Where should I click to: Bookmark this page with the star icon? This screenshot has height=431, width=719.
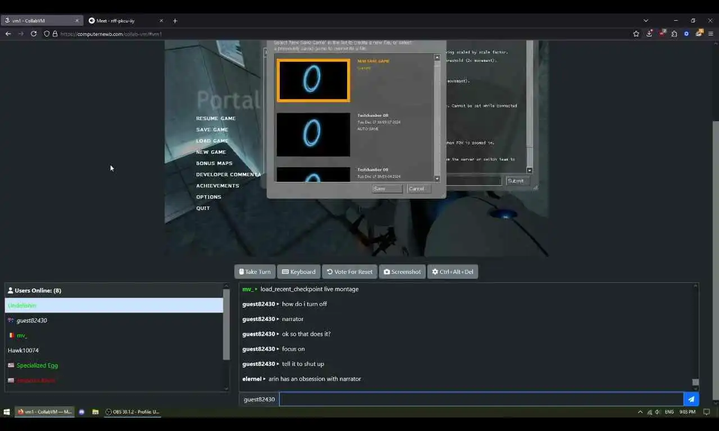coord(636,34)
